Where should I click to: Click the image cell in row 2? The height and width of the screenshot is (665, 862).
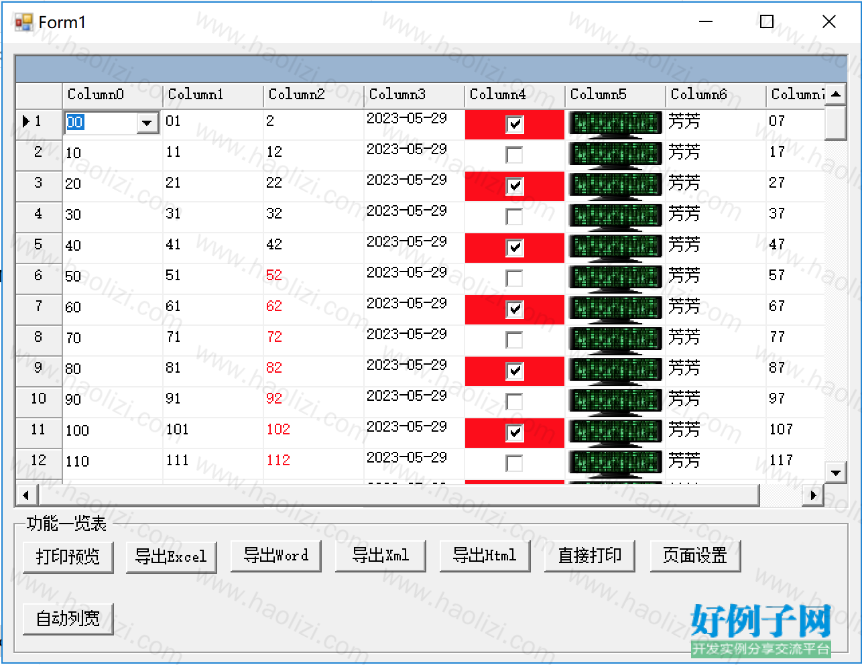pos(615,155)
